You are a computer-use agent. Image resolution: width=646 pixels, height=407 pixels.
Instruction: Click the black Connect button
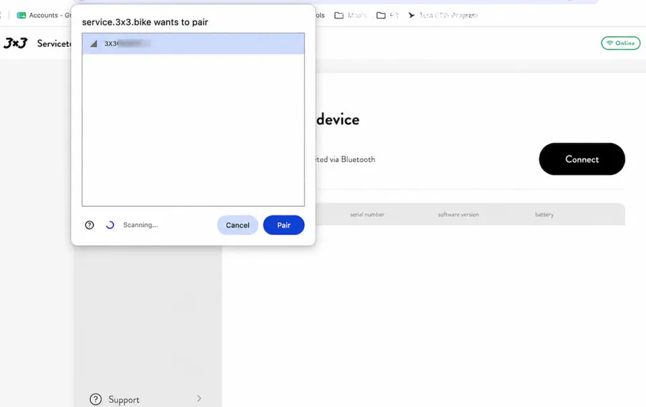point(581,159)
